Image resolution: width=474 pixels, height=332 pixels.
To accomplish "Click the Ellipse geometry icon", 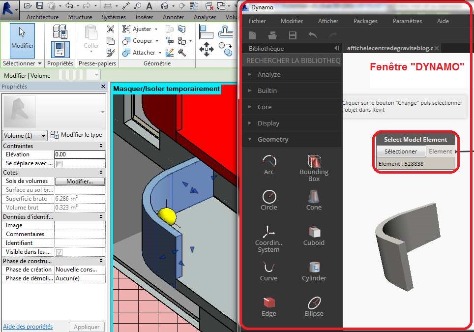I will 314,302.
